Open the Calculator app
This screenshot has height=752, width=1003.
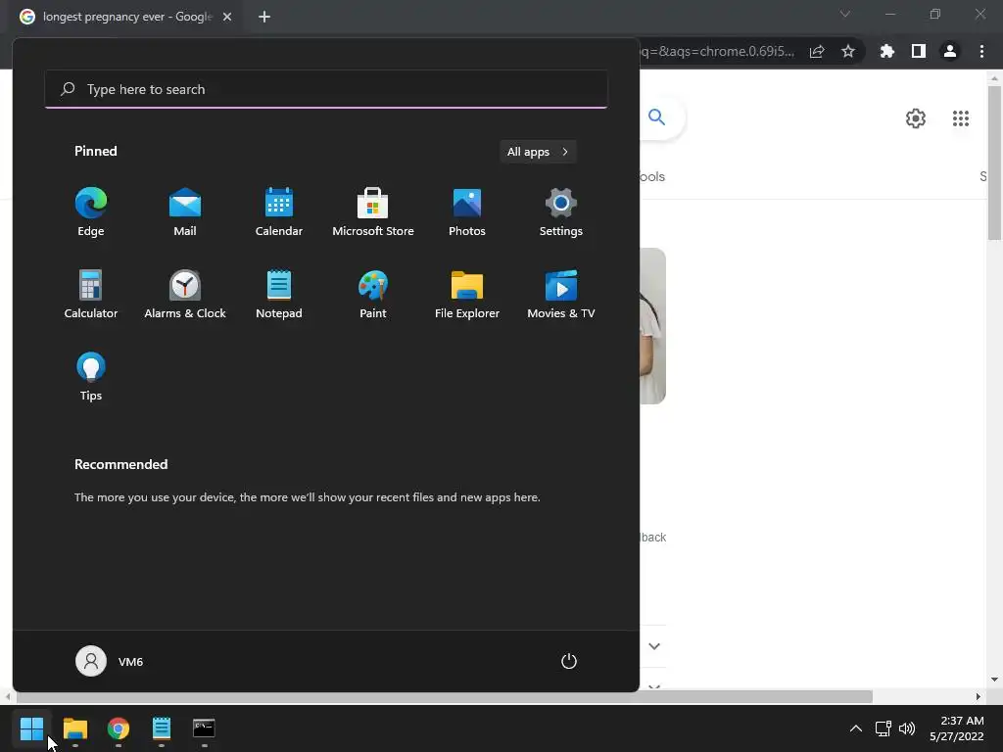pos(91,294)
